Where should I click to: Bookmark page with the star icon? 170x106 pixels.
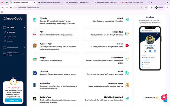tap(145, 7)
